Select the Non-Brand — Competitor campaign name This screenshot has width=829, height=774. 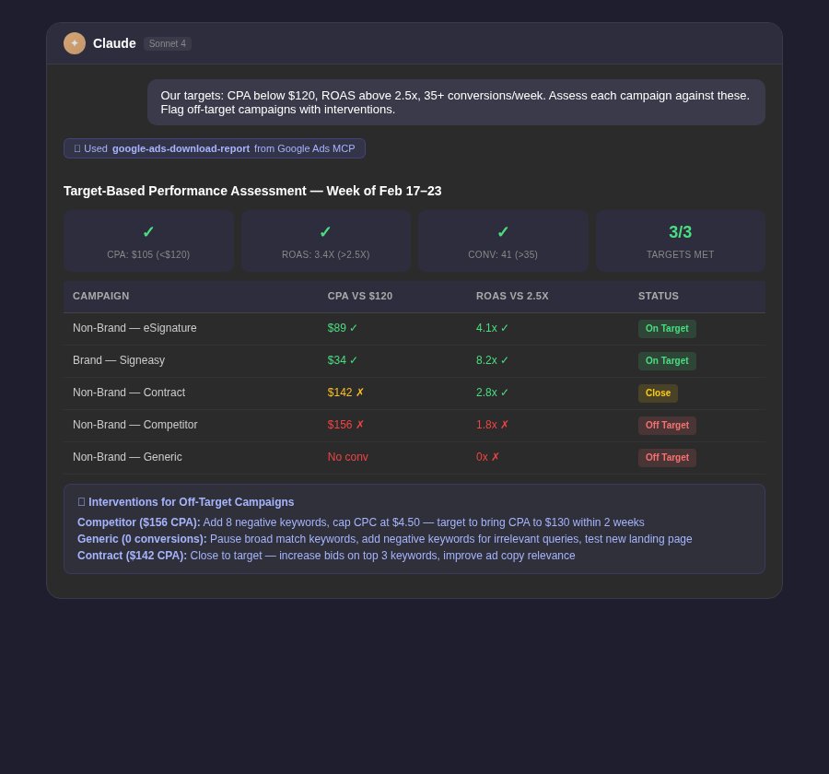pyautogui.click(x=134, y=425)
